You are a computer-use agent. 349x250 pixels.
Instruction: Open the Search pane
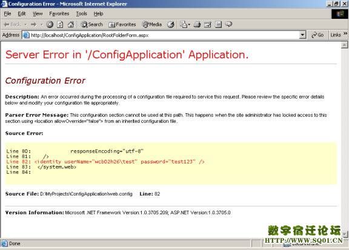tap(91, 24)
